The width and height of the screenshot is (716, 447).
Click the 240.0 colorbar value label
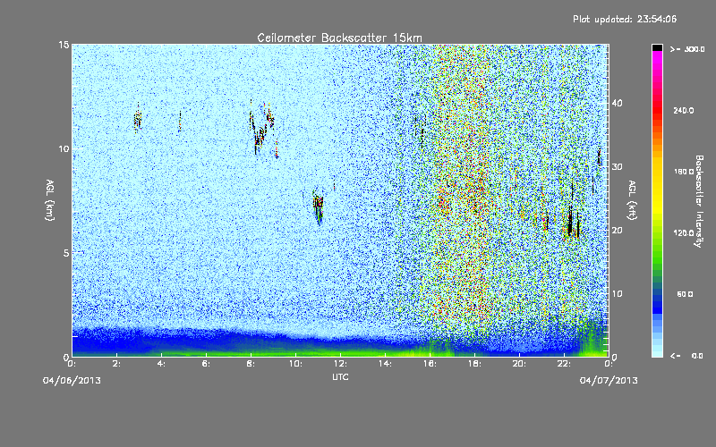tap(683, 110)
